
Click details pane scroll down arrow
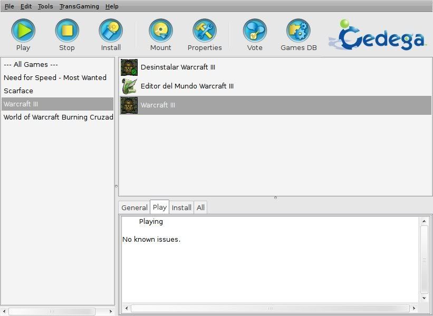coord(424,298)
